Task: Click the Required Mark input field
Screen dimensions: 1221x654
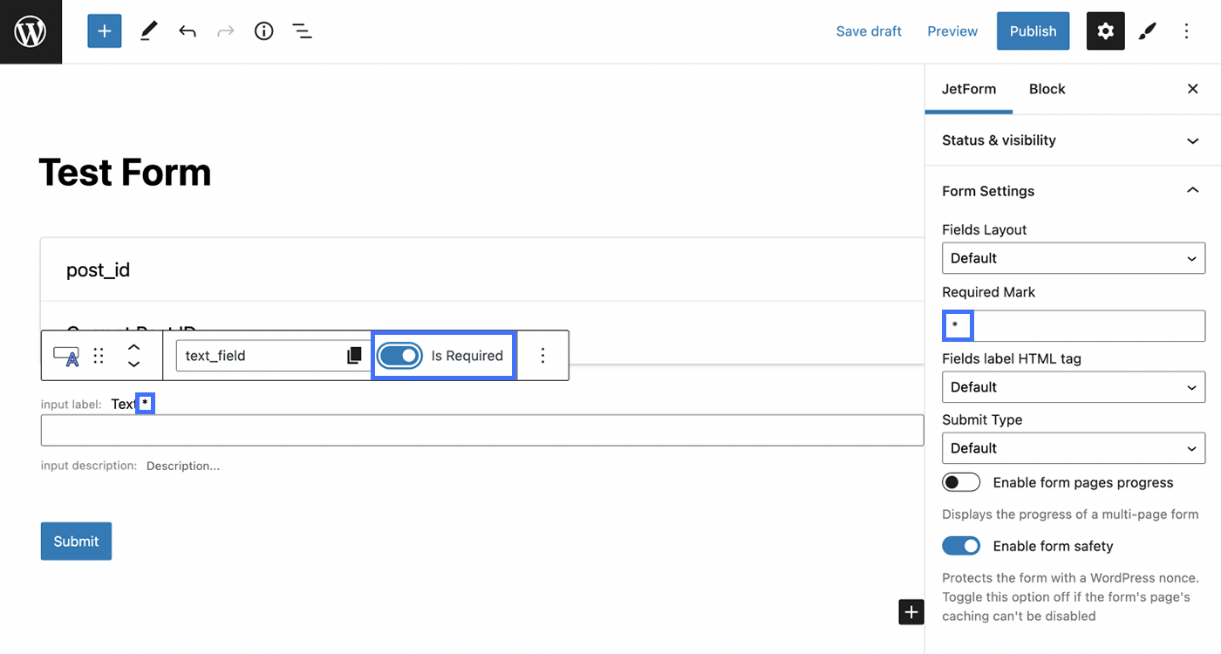Action: (x=1073, y=325)
